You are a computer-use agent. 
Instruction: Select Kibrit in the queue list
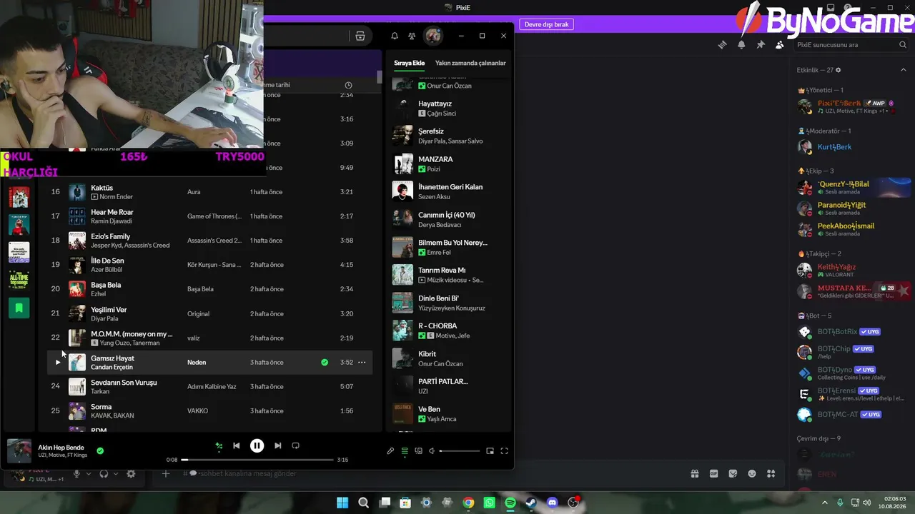427,354
